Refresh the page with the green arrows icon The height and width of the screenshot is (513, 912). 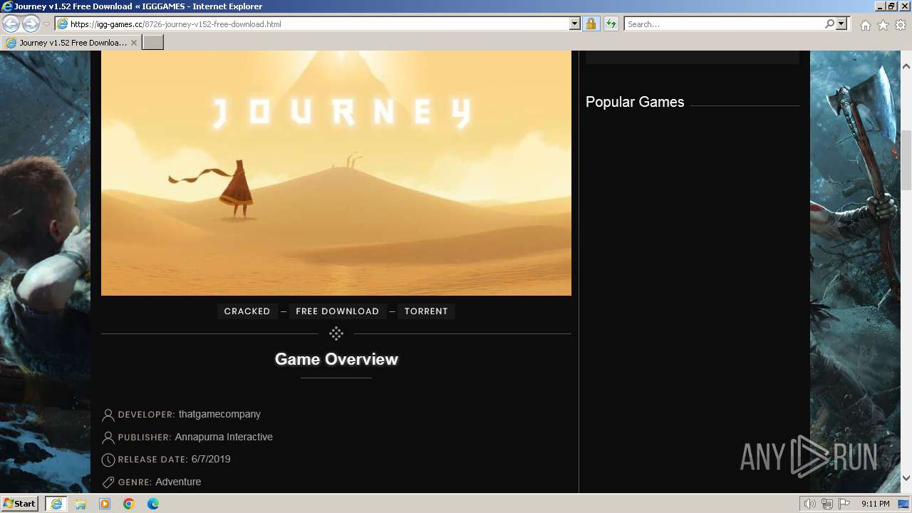(611, 24)
